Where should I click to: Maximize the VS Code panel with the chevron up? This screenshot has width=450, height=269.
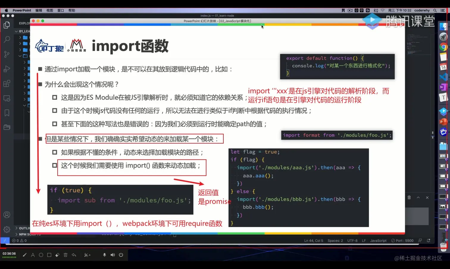[418, 198]
